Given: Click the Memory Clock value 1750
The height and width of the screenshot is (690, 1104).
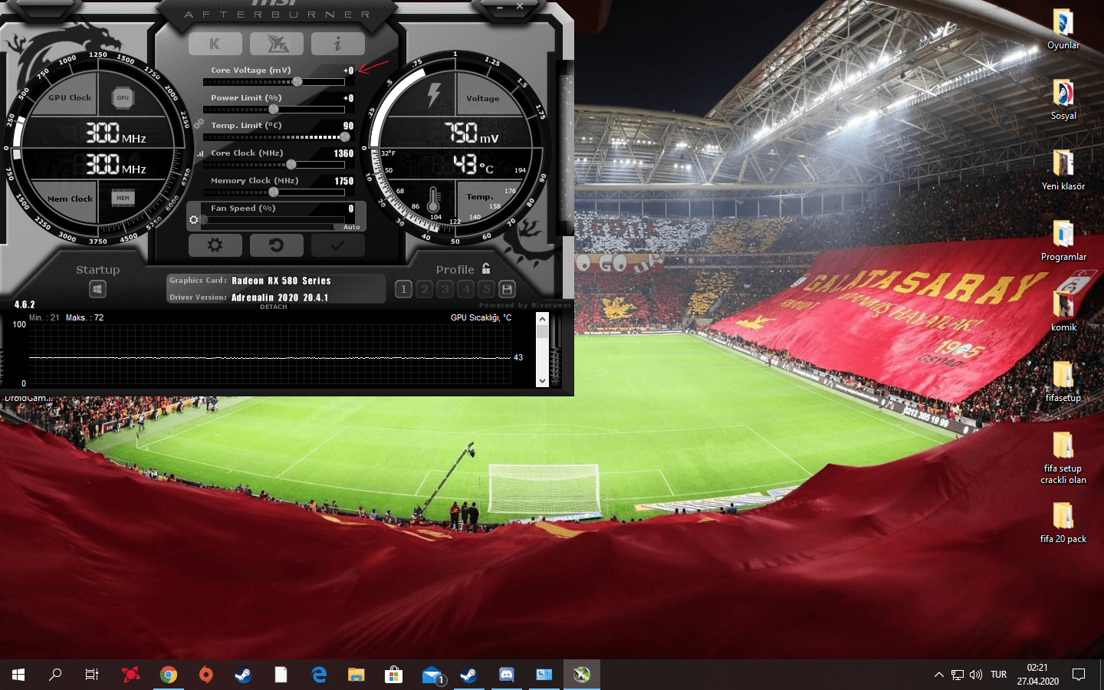Looking at the screenshot, I should pos(343,181).
